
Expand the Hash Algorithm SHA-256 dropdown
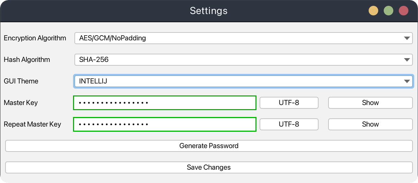(x=243, y=60)
